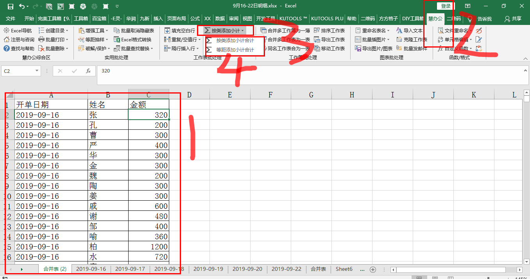Viewport: 530px width, 279px height.
Task: Open the 2019-09-16 sheet tab
Action: pos(91,269)
